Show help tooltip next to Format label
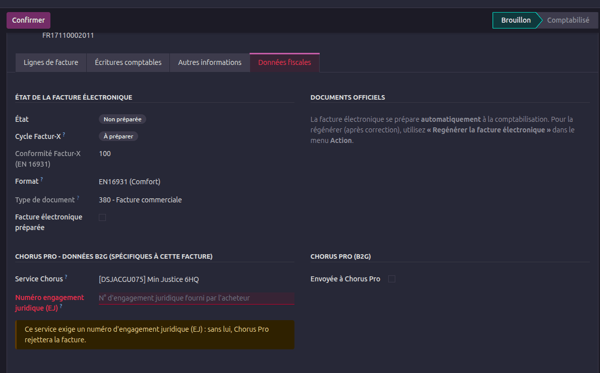The width and height of the screenshot is (600, 373). (x=42, y=179)
